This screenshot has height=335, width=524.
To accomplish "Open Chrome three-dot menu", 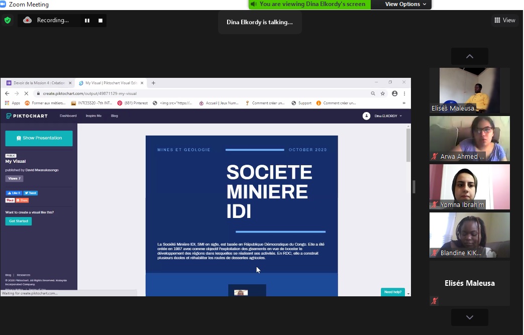I will [404, 93].
